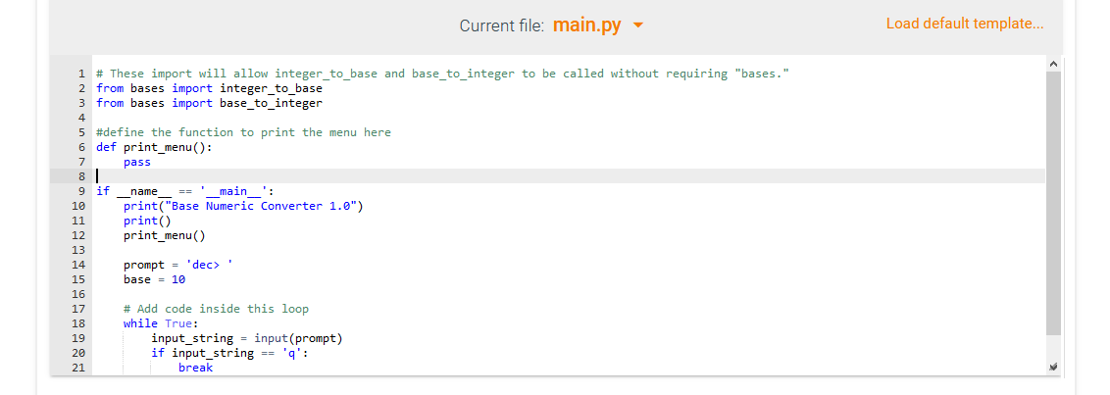Click line number 18 in gutter

(78, 323)
